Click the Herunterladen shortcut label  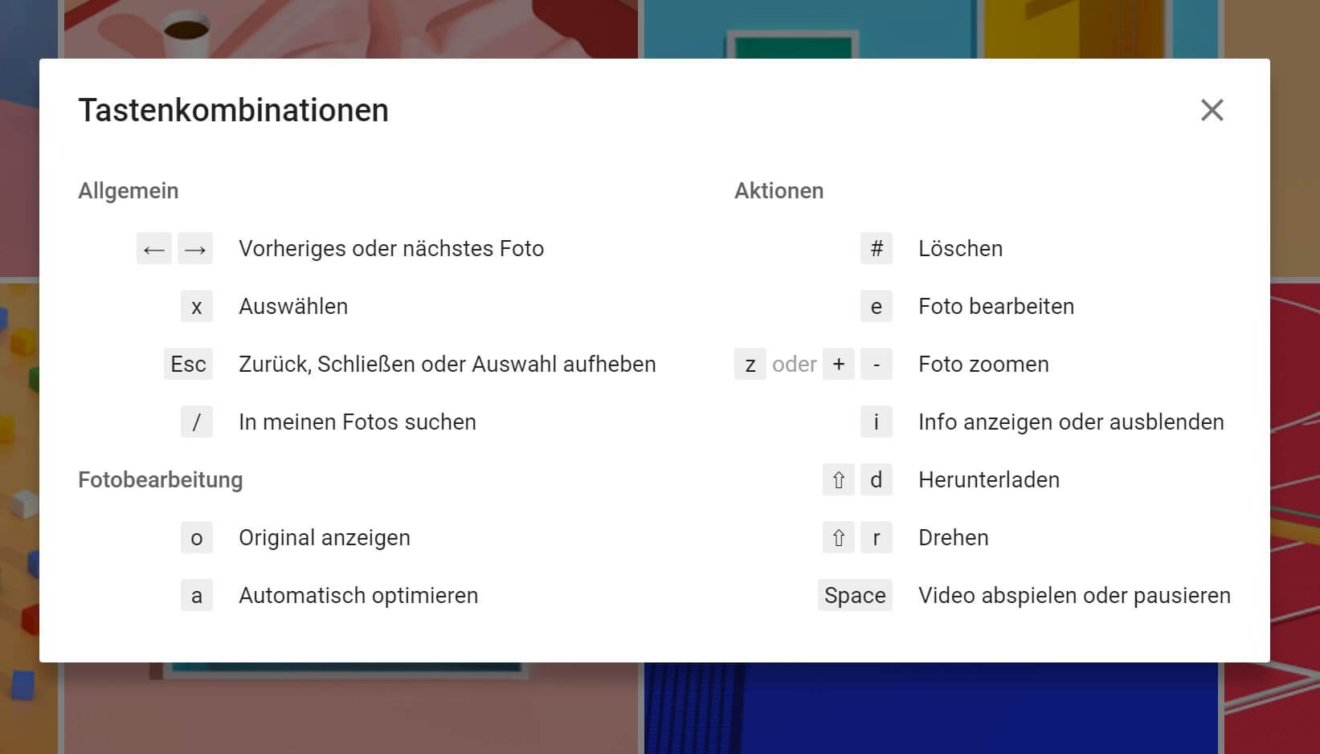(989, 480)
